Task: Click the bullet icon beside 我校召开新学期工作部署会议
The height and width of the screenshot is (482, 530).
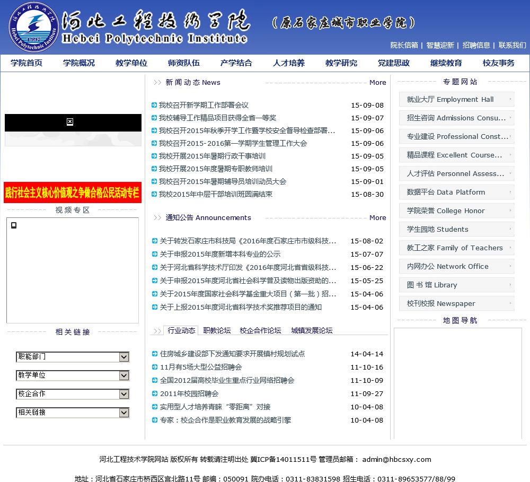Action: (x=154, y=105)
